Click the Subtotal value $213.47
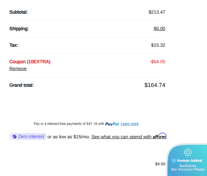This screenshot has width=207, height=176. tap(157, 12)
